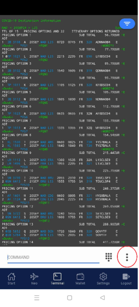Click the >FQN1 fare notes link
The image size is (139, 307).
[x=43, y=46]
